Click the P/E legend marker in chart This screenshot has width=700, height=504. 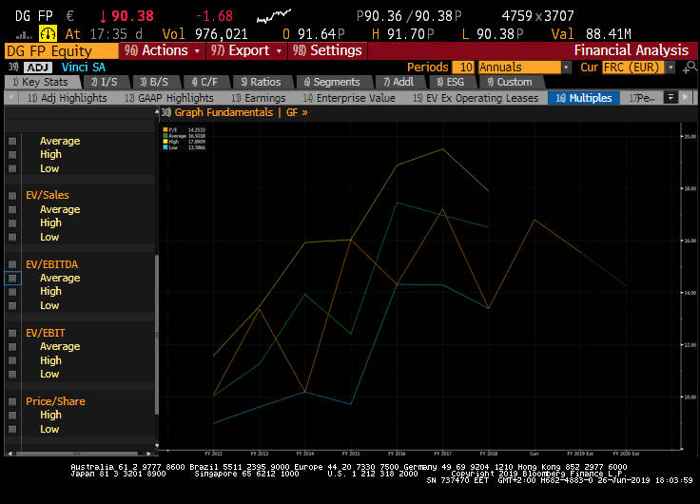click(x=165, y=129)
